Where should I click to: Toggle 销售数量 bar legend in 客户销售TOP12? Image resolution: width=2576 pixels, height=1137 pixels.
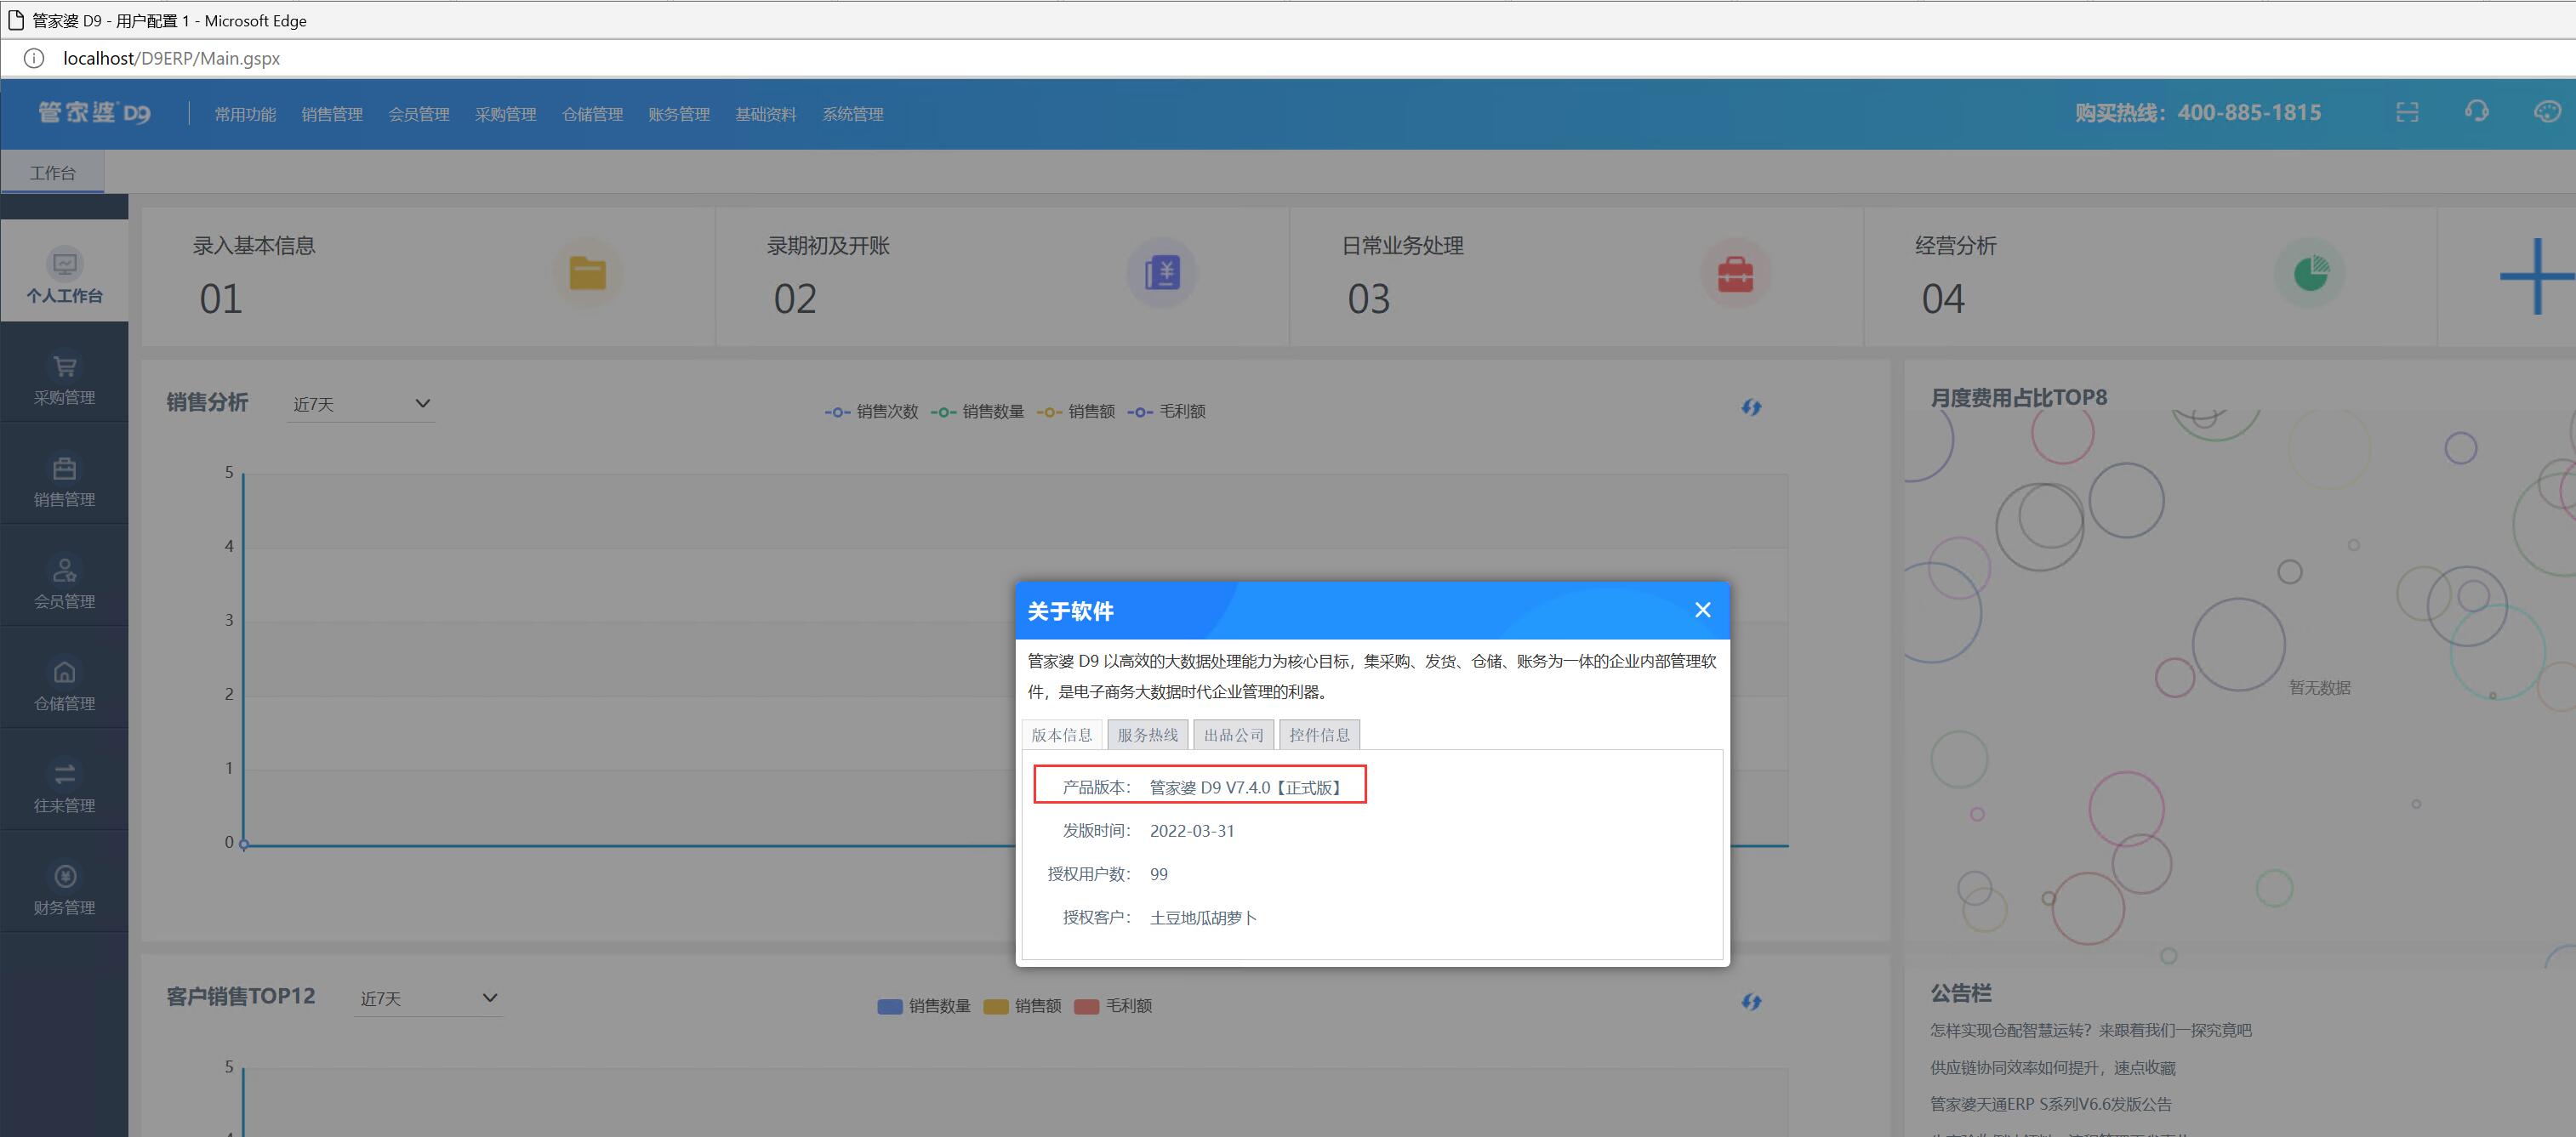pyautogui.click(x=924, y=1006)
